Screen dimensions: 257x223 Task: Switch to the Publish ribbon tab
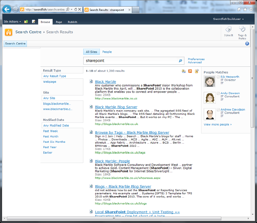tap(73, 22)
